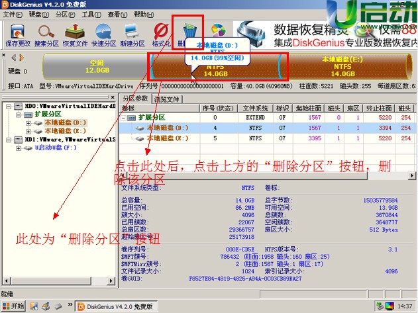418x313 pixels.
Task: Click the start cylinder value 3395
Action: point(315,138)
